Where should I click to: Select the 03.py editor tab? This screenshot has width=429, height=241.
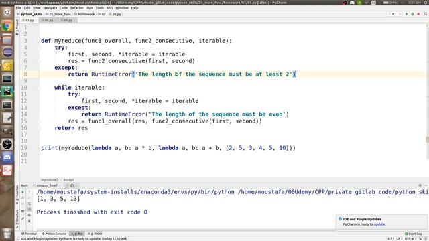pyautogui.click(x=29, y=20)
